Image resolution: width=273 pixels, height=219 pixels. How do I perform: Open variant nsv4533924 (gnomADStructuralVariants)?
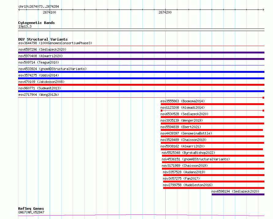coord(52,69)
